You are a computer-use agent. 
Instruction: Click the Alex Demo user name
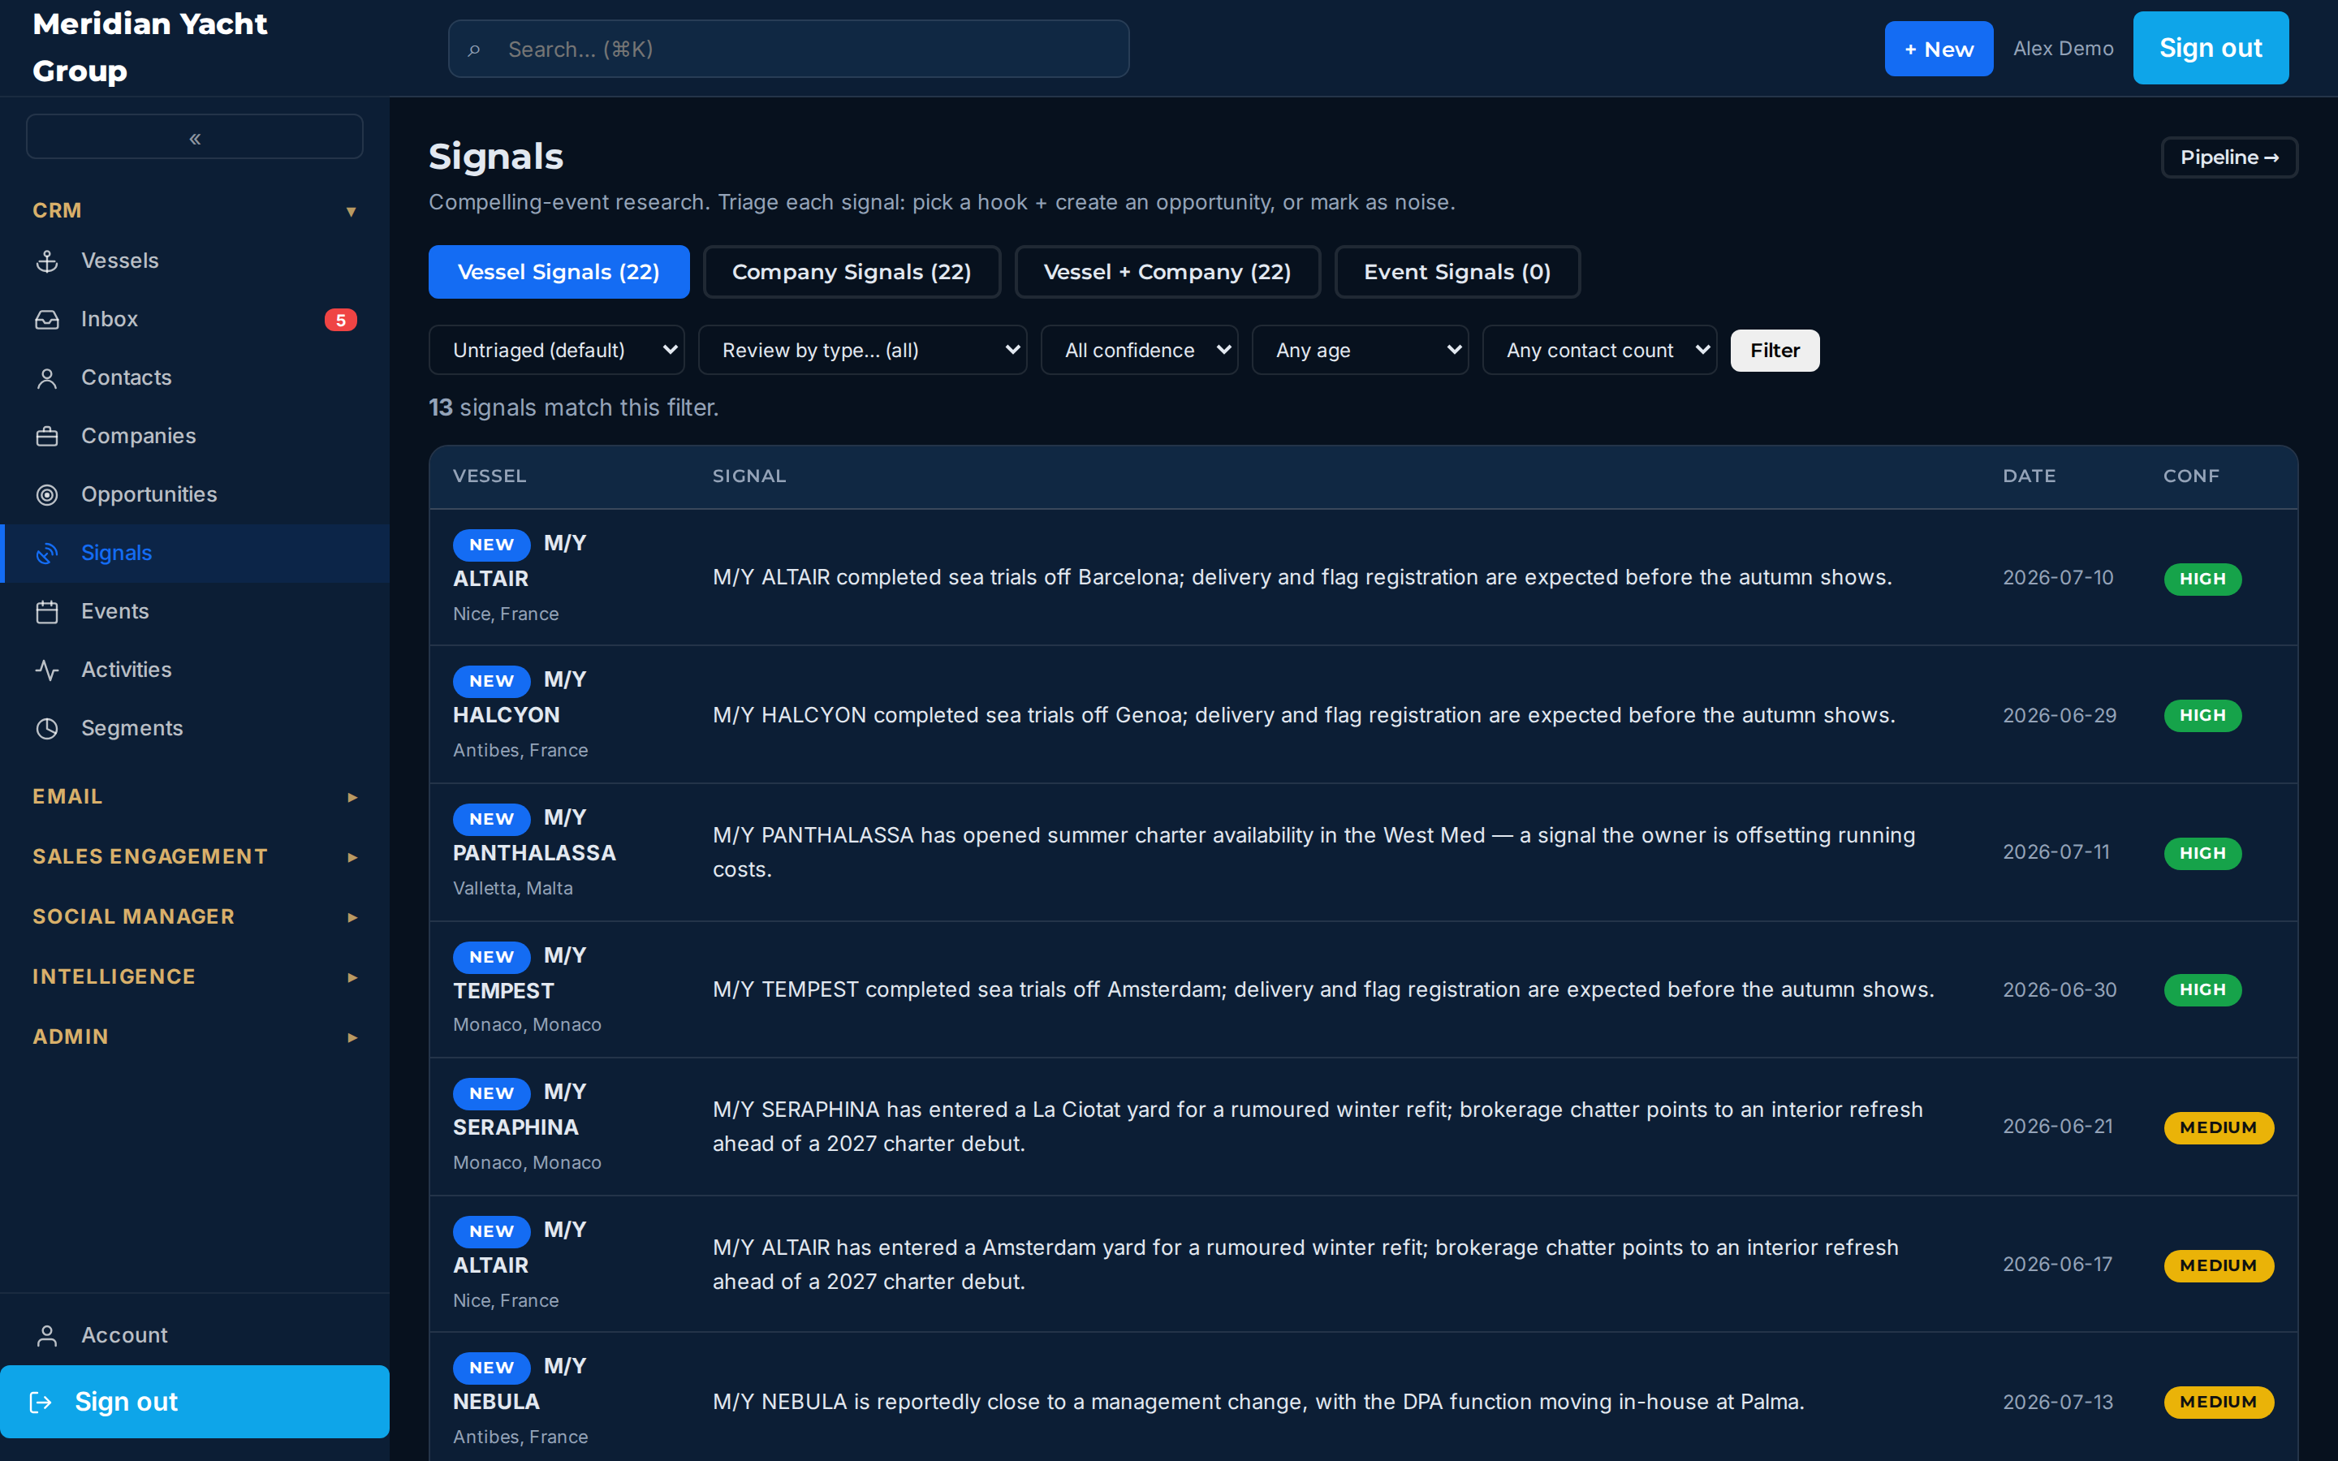[x=2063, y=49]
